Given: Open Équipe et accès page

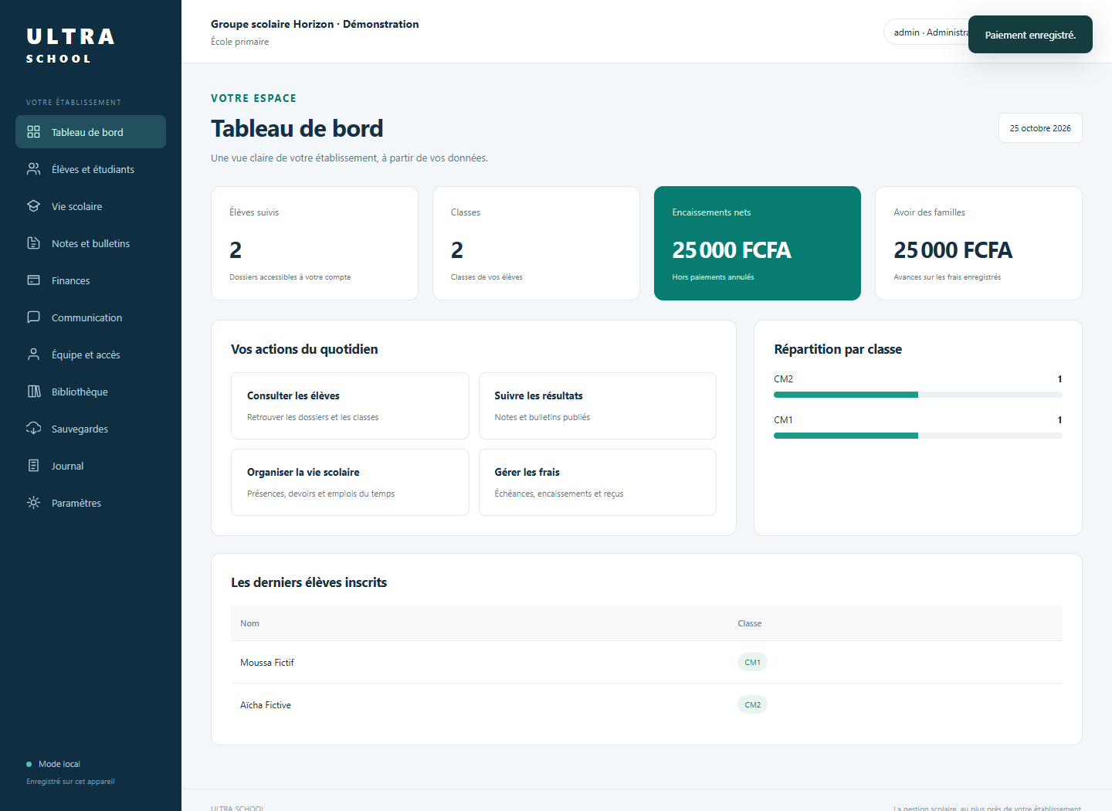Looking at the screenshot, I should point(90,355).
